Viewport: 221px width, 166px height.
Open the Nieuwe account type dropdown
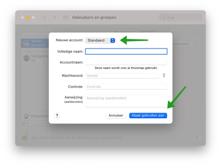point(100,40)
